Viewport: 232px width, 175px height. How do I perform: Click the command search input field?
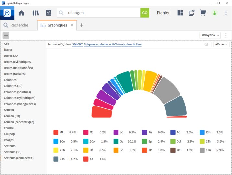[x=104, y=13]
